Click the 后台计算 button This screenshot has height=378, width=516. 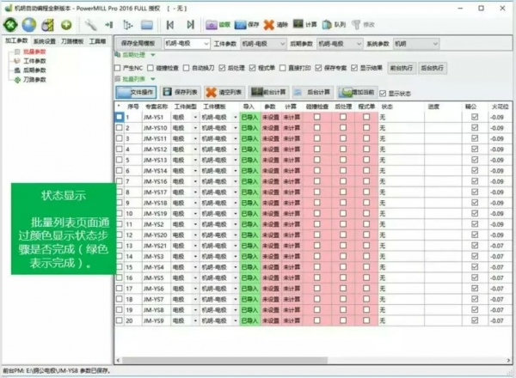(313, 93)
